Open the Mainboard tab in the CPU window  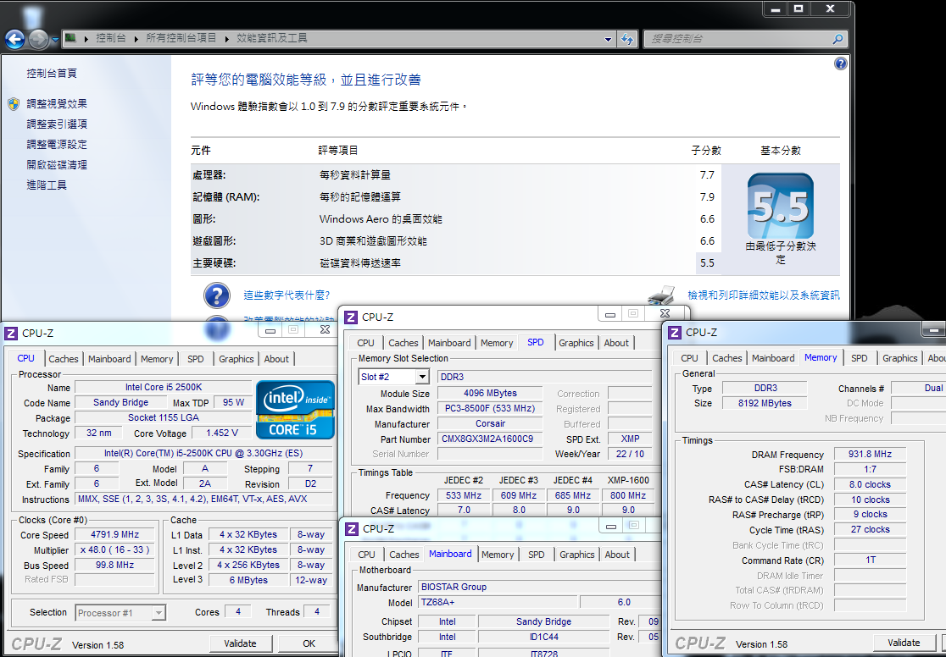[109, 359]
